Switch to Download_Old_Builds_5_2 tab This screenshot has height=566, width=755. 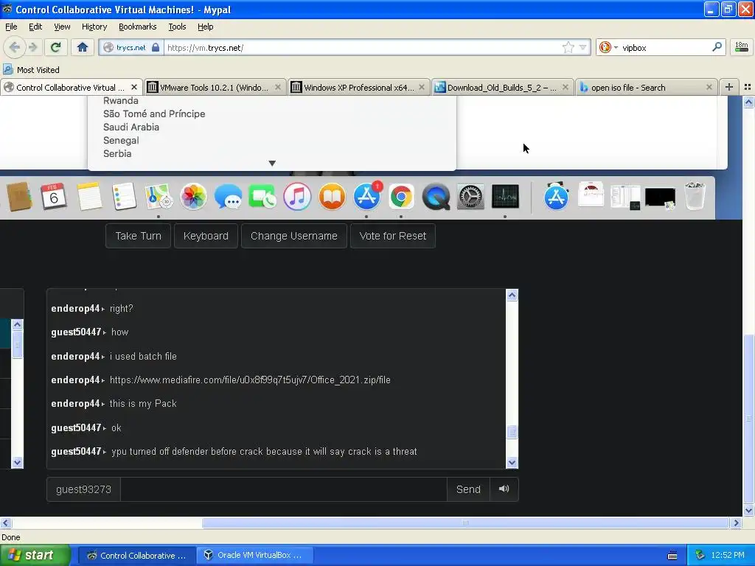coord(501,87)
